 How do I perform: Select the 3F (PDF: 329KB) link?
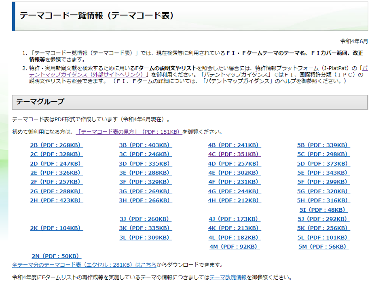pyautogui.click(x=146, y=182)
